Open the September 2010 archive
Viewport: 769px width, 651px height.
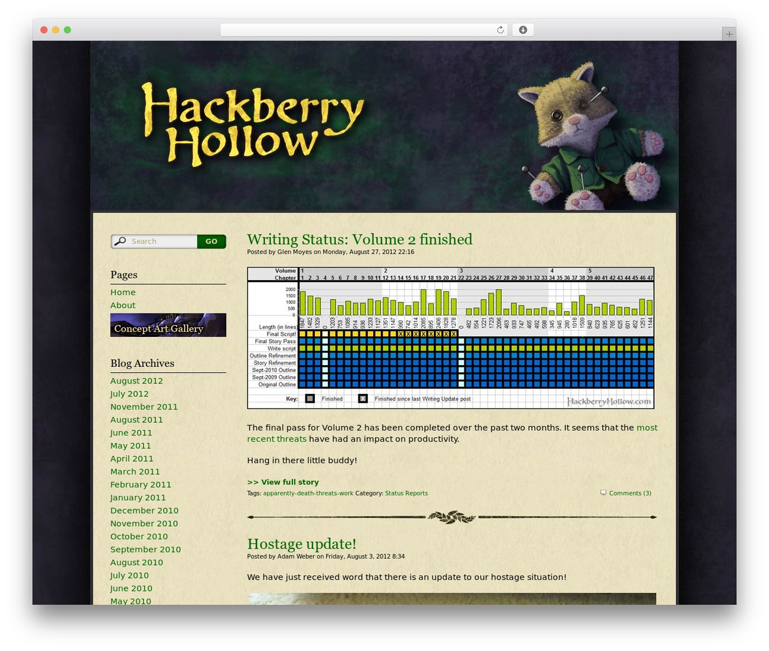point(145,550)
